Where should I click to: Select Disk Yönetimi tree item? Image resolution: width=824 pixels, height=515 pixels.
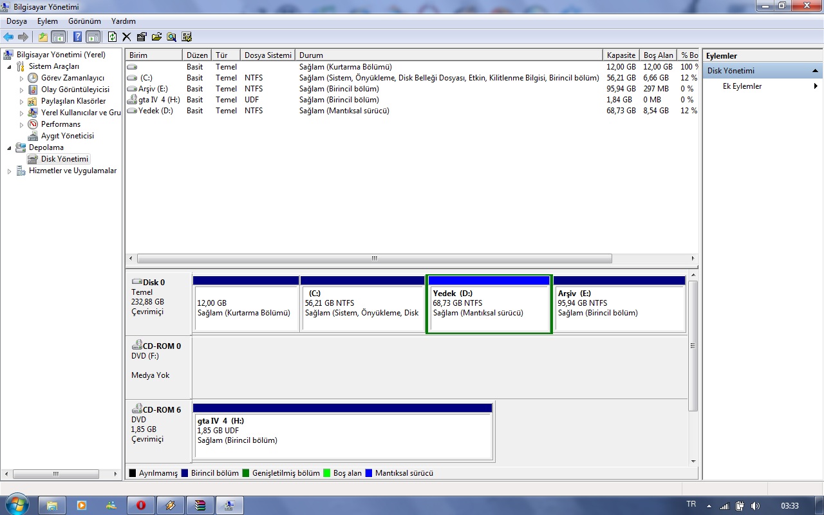pos(65,159)
